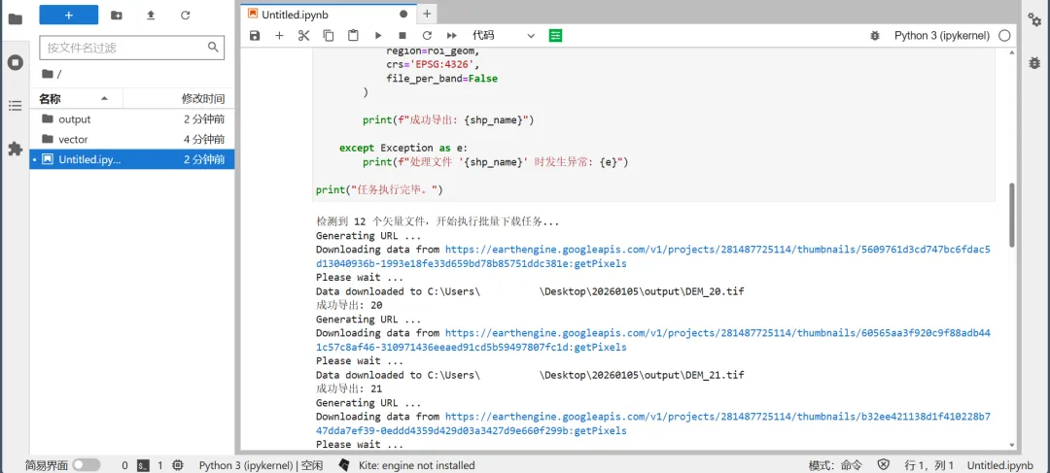Sort files by the 名称 column
Viewport: 1050px width, 473px height.
tap(76, 99)
